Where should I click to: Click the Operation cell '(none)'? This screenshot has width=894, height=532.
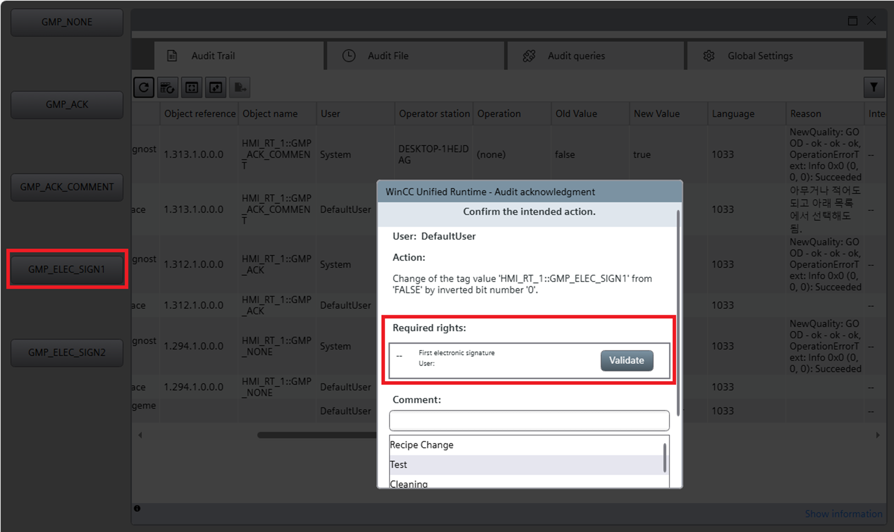coord(512,154)
